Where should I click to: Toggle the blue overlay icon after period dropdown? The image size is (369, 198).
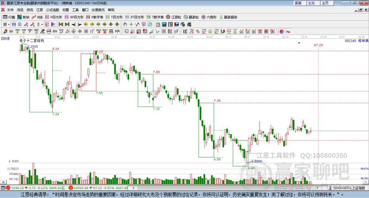click(14, 24)
